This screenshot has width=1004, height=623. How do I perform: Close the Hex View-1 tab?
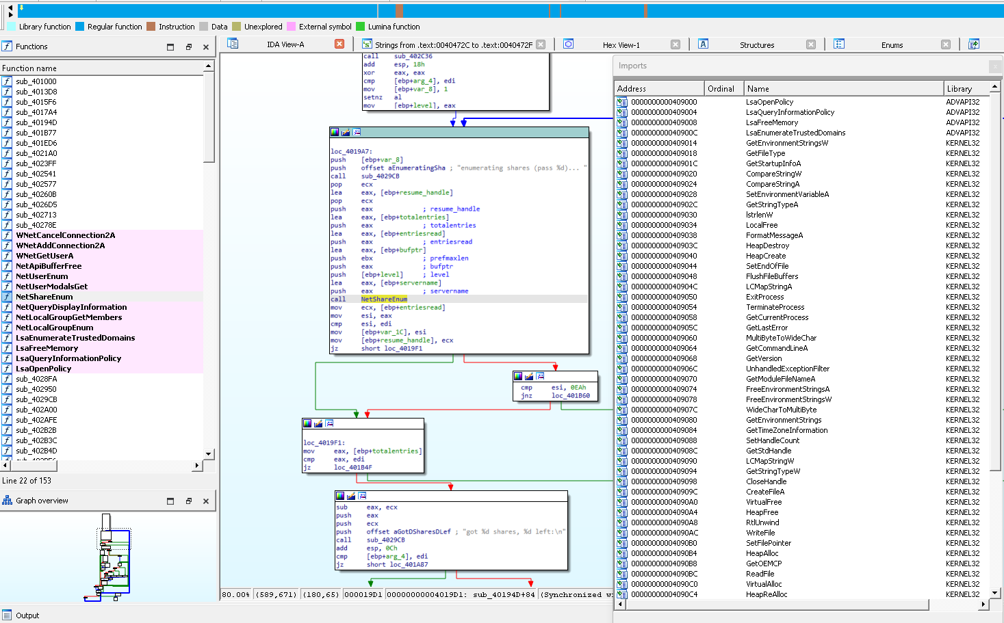tap(675, 44)
